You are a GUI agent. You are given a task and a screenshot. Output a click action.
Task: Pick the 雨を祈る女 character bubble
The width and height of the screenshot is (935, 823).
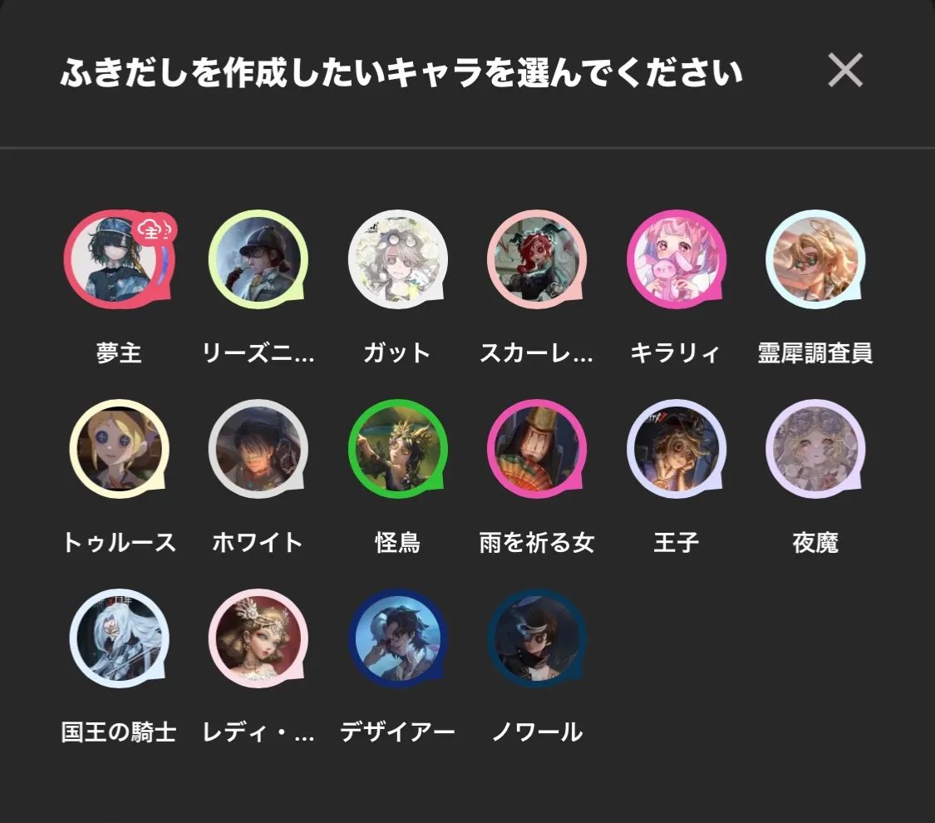coord(537,449)
